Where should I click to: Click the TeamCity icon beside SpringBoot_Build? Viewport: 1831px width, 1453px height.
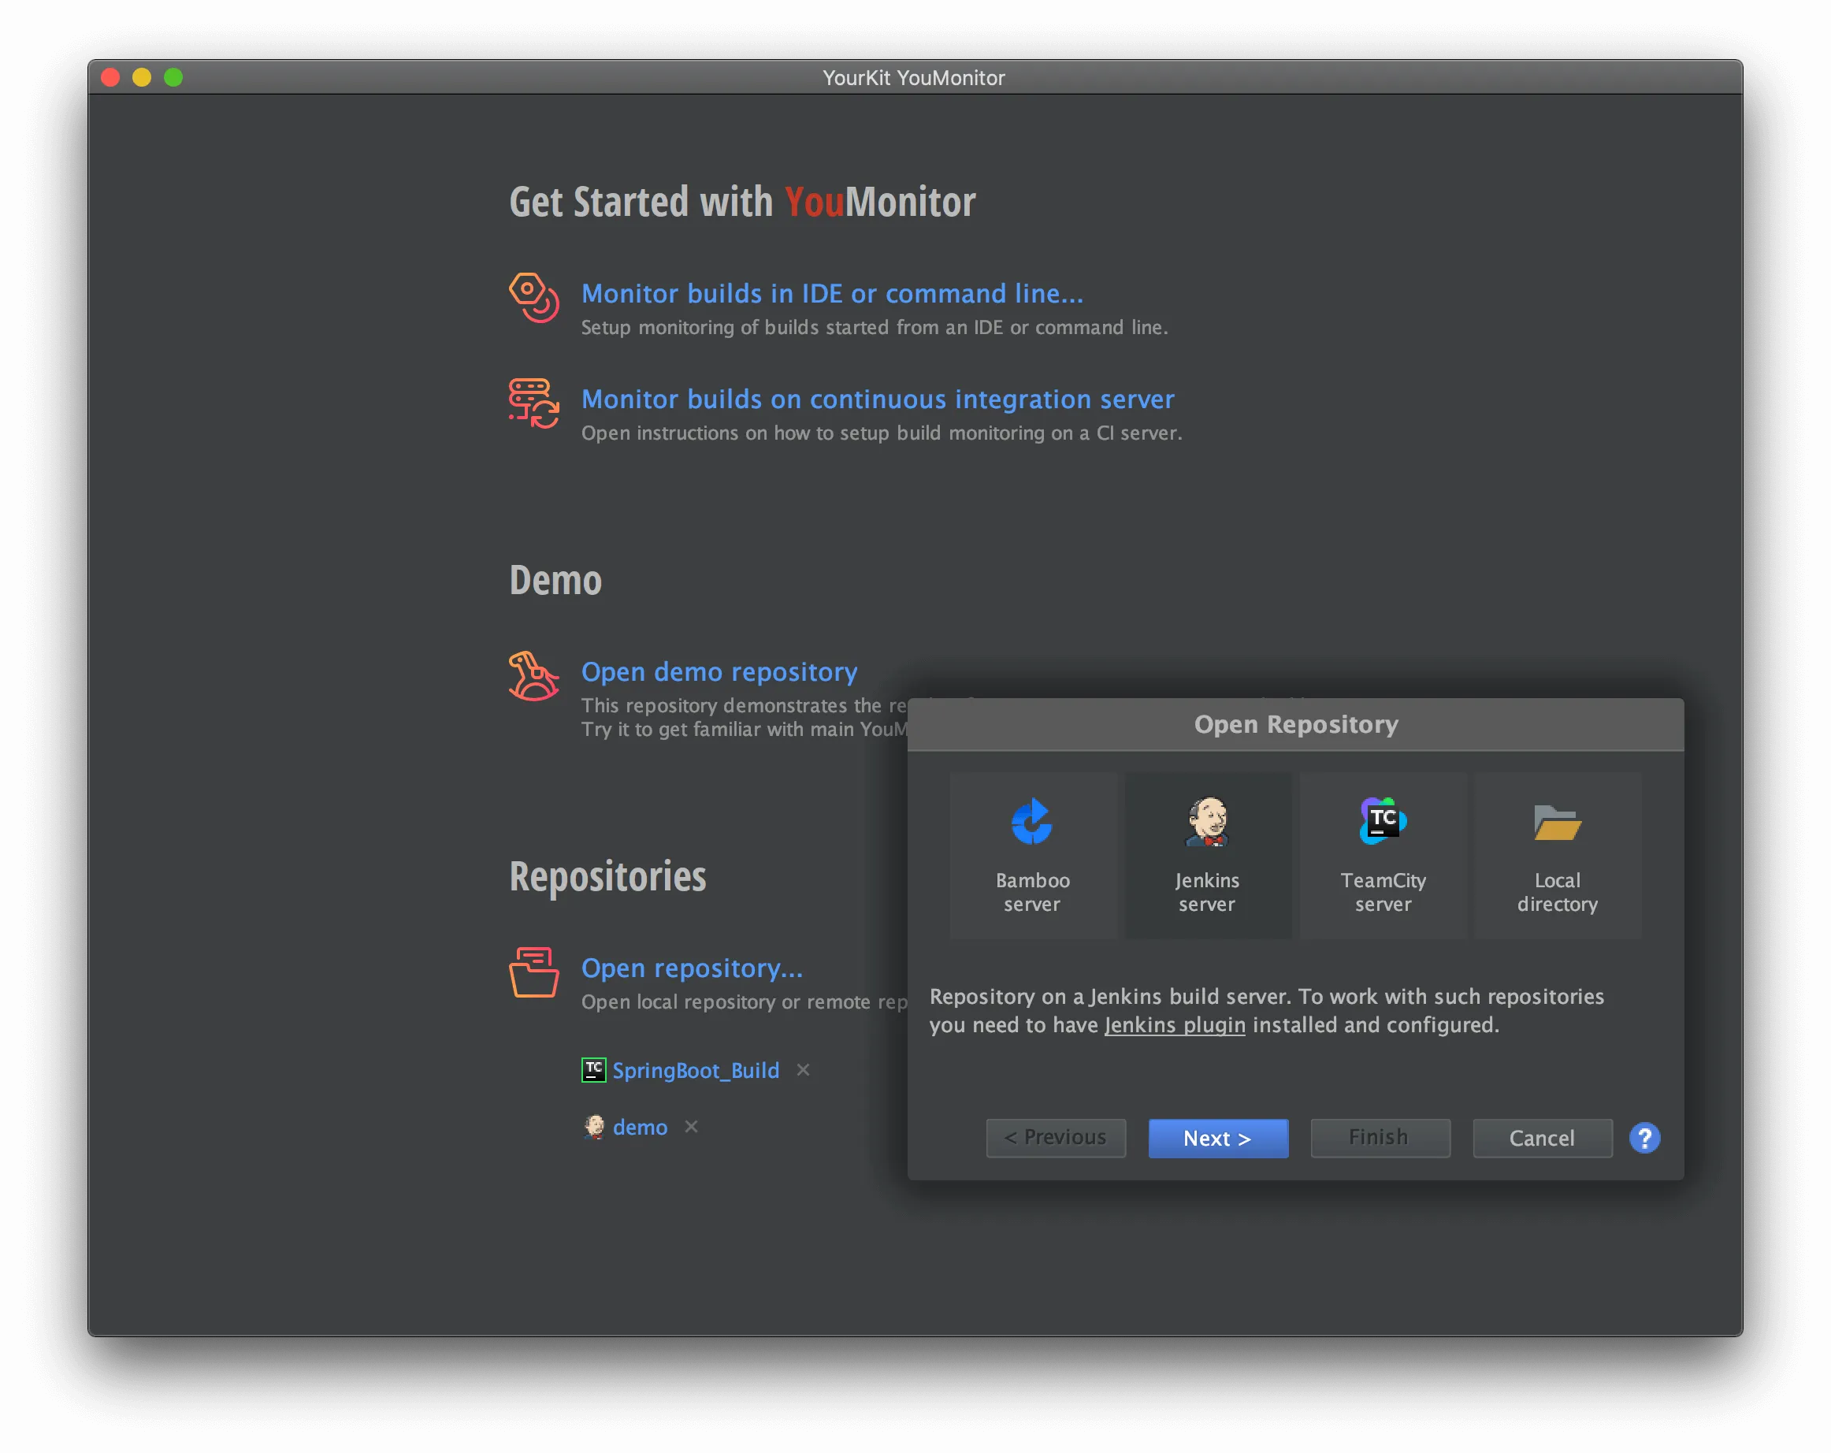click(x=593, y=1070)
